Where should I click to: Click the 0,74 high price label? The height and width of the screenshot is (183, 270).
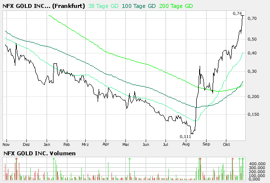click(x=237, y=13)
